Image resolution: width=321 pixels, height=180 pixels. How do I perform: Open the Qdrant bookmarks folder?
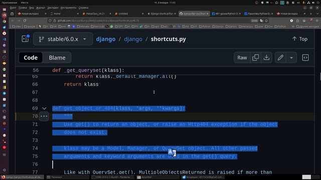click(231, 26)
